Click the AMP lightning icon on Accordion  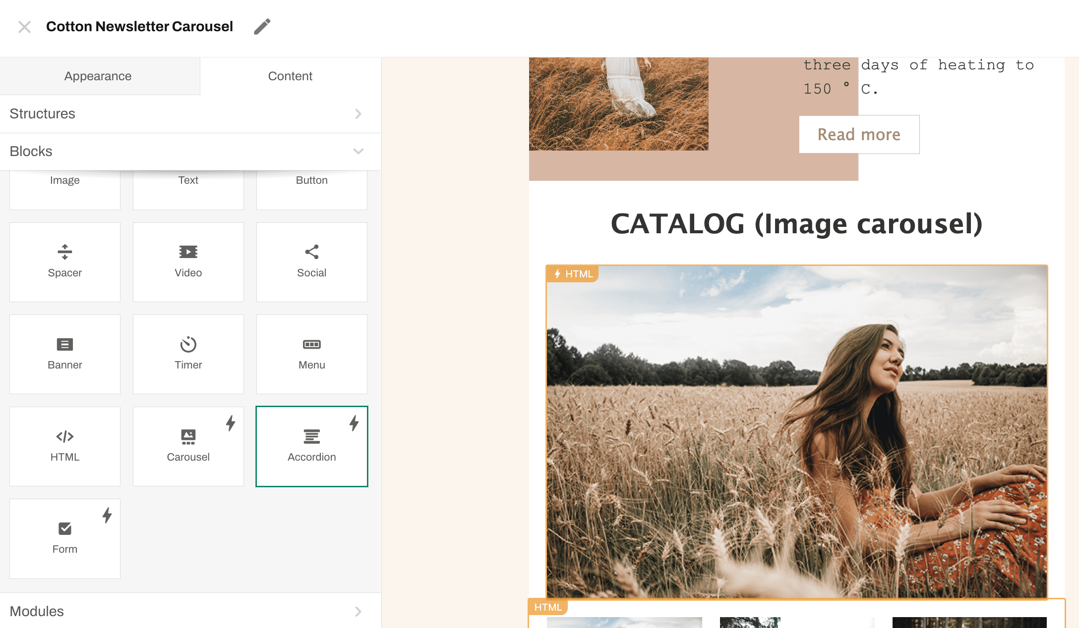tap(354, 423)
